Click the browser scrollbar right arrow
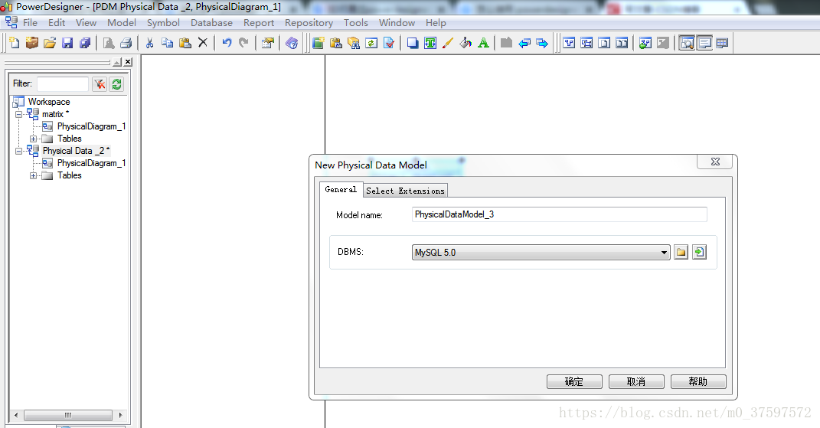The image size is (820, 428). 121,415
